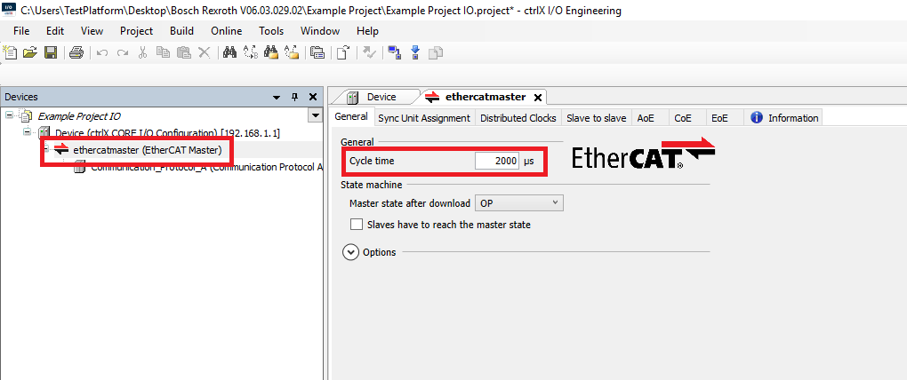Open the Online menu
The image size is (907, 380).
click(226, 31)
